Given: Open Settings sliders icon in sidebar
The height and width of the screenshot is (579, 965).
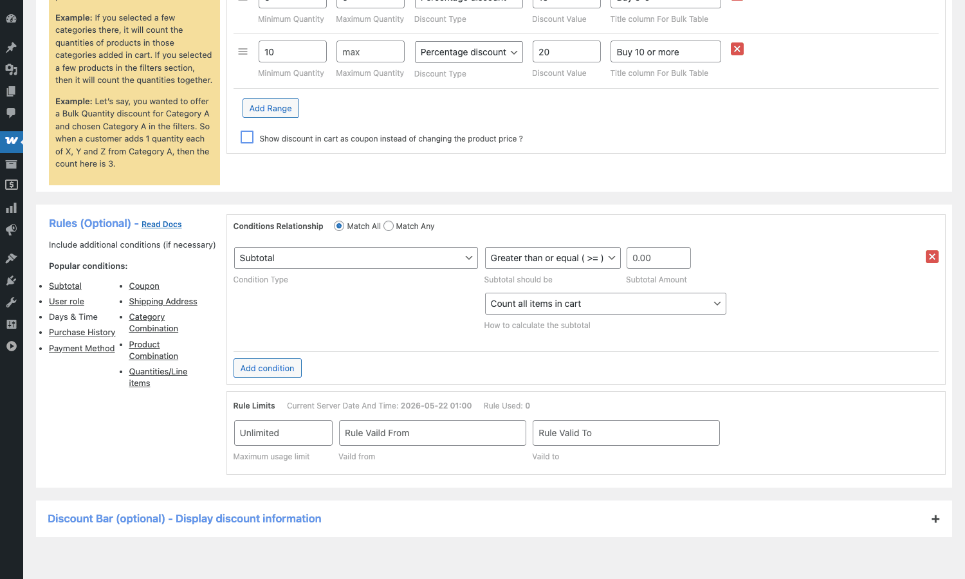Looking at the screenshot, I should (x=11, y=324).
